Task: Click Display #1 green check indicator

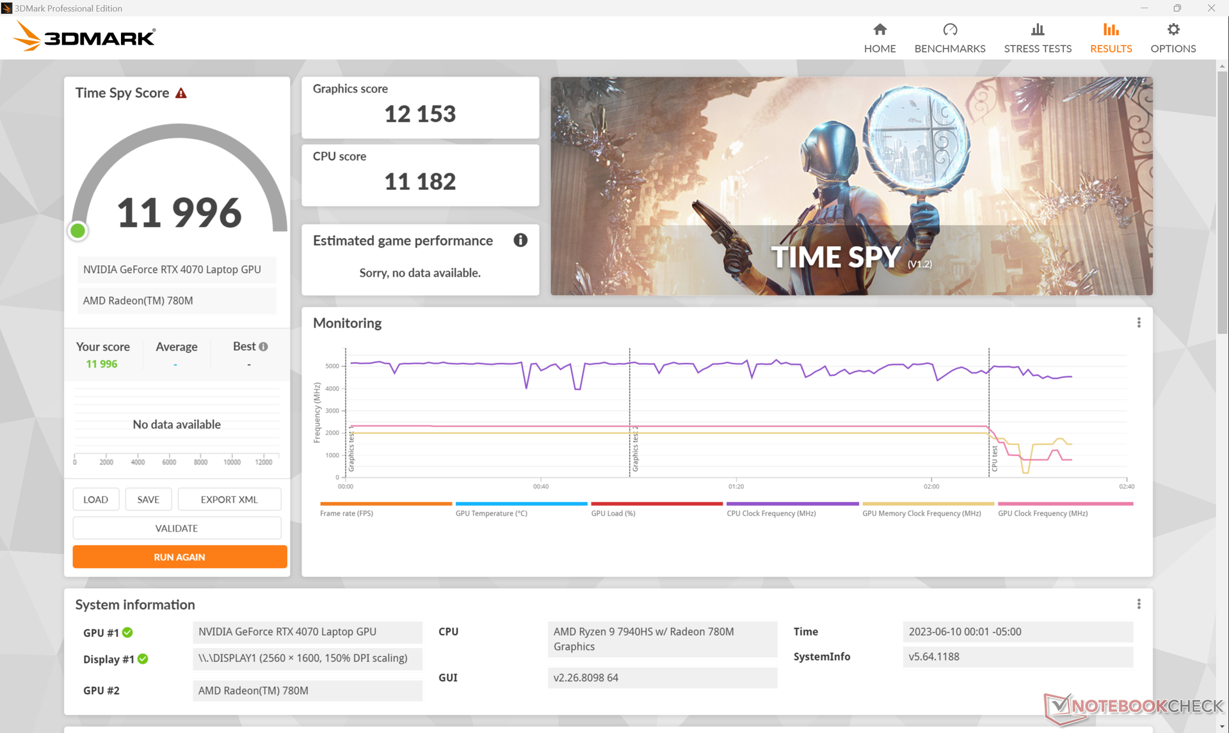Action: 143,659
